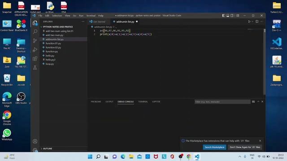Open function.02.py in explorer
Screen dimensions: 287x161
click(53, 47)
